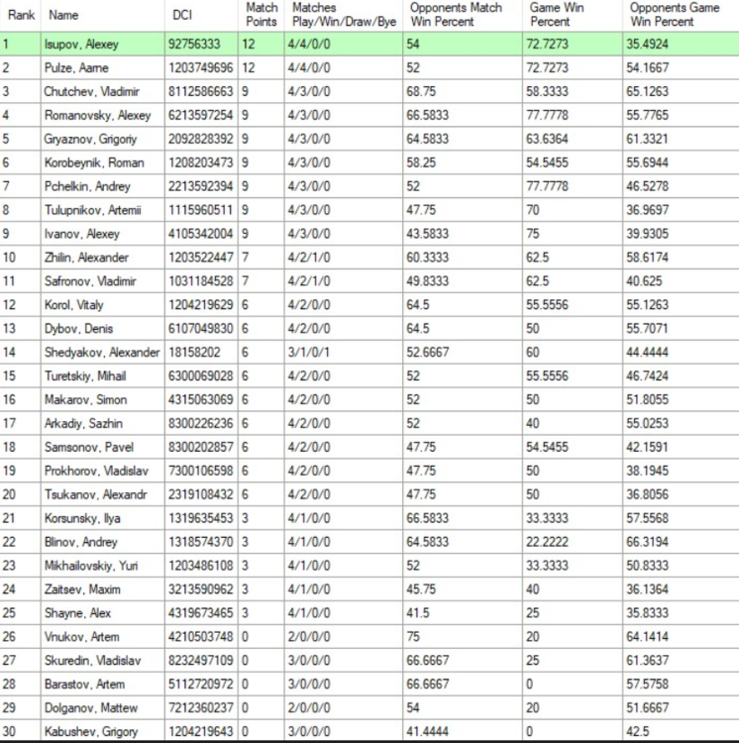Sort by the Rank column header
739x743 pixels.
[21, 16]
